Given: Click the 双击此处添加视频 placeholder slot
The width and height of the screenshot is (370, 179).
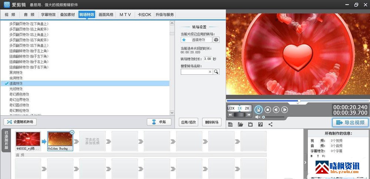Looking at the screenshot, I should (x=92, y=141).
